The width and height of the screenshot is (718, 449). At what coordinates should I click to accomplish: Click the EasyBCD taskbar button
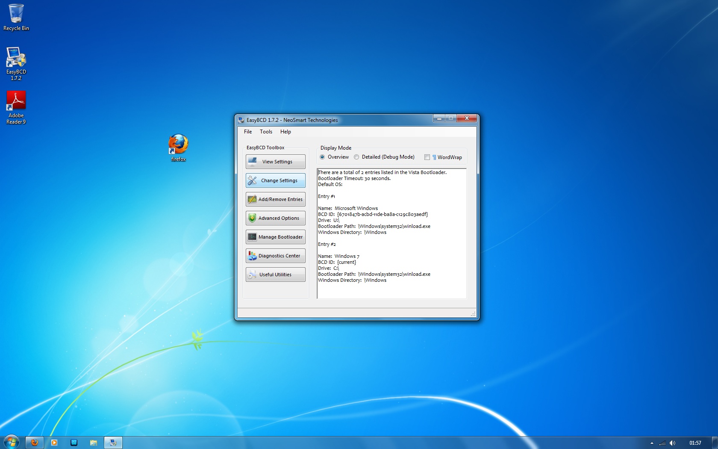point(113,443)
